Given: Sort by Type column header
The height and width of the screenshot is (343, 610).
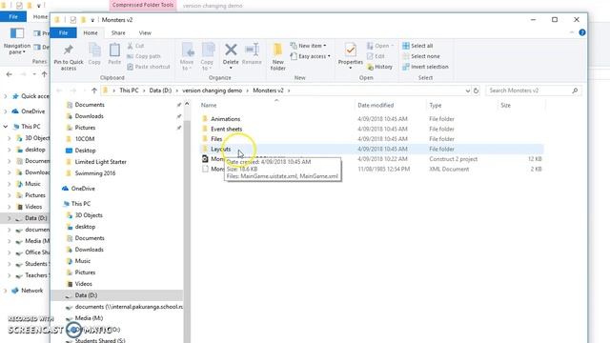Looking at the screenshot, I should click(436, 106).
